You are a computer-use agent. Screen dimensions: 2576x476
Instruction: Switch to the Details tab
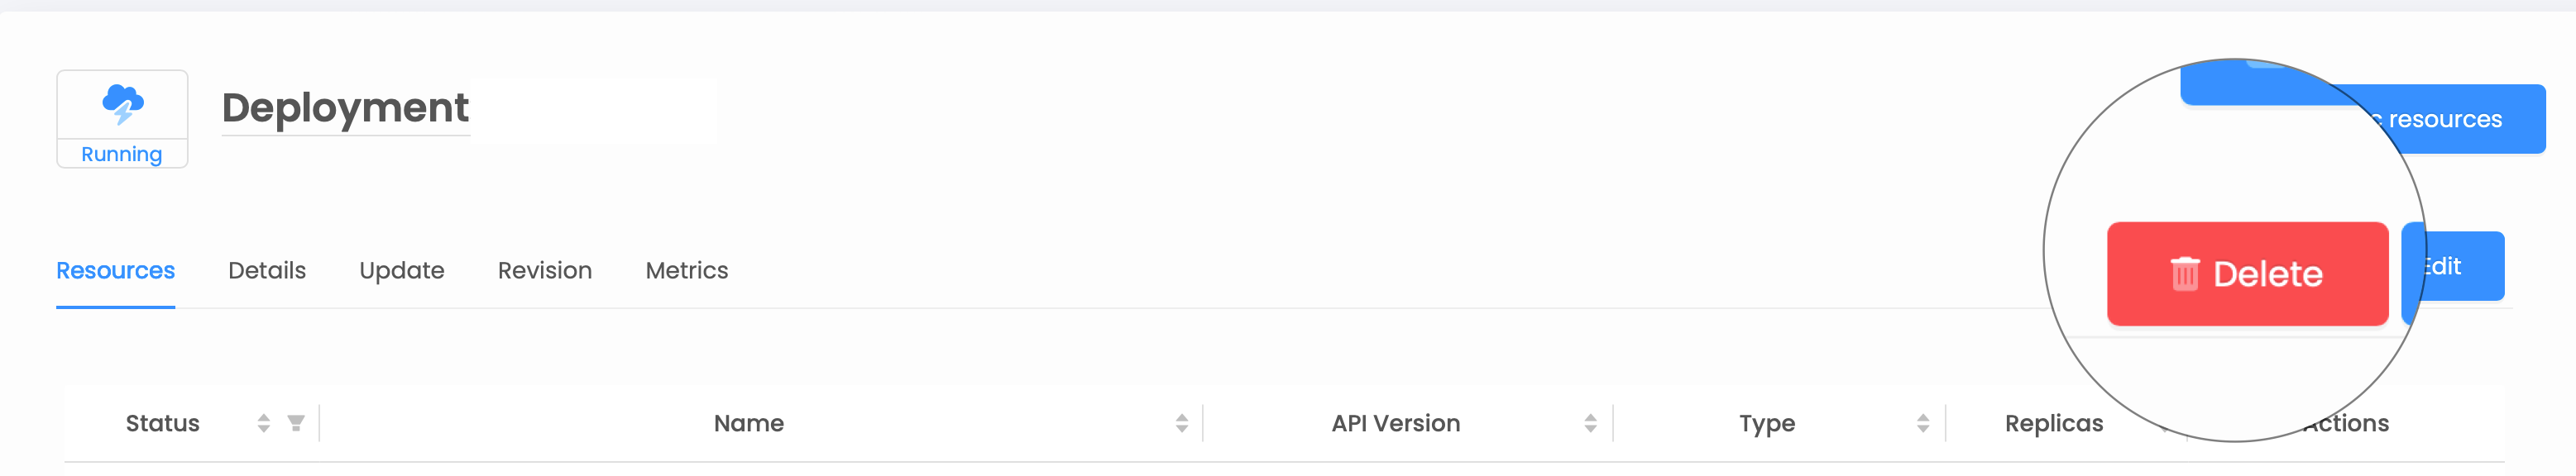point(266,270)
